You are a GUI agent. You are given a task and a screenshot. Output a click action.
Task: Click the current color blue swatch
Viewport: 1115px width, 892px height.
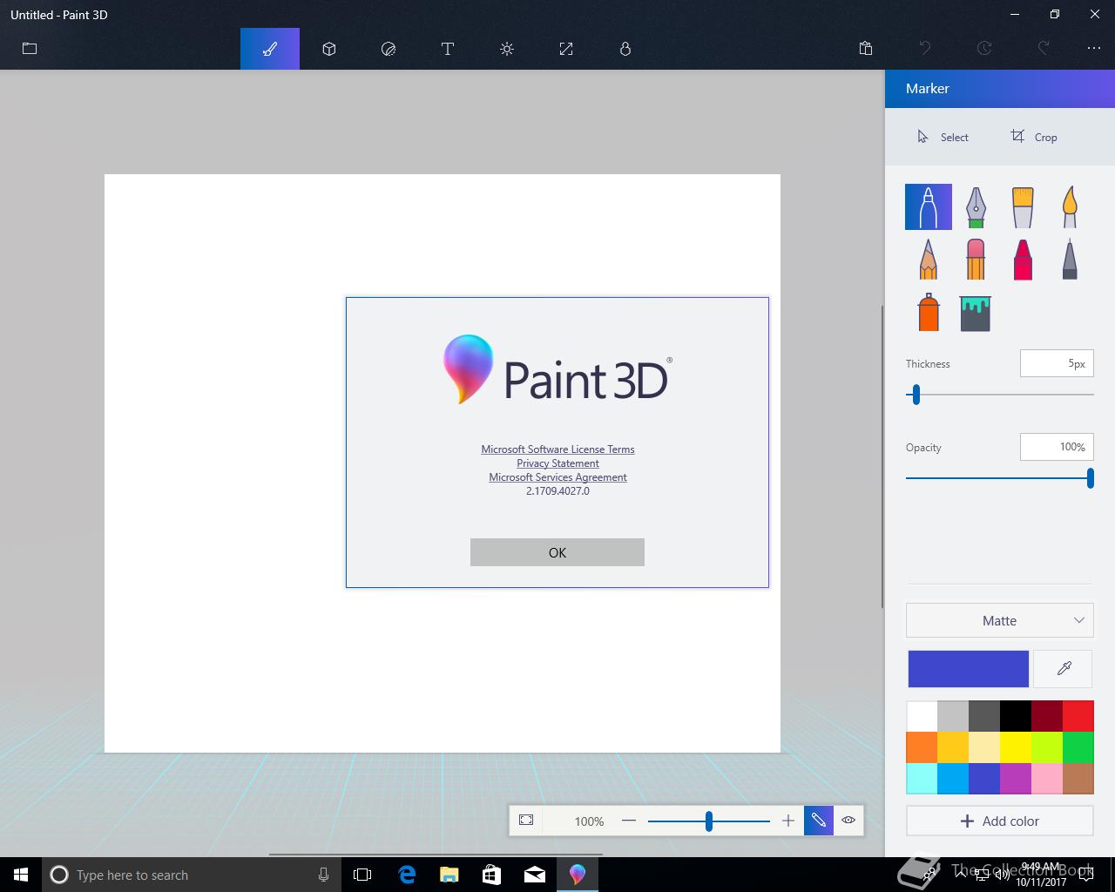[969, 669]
